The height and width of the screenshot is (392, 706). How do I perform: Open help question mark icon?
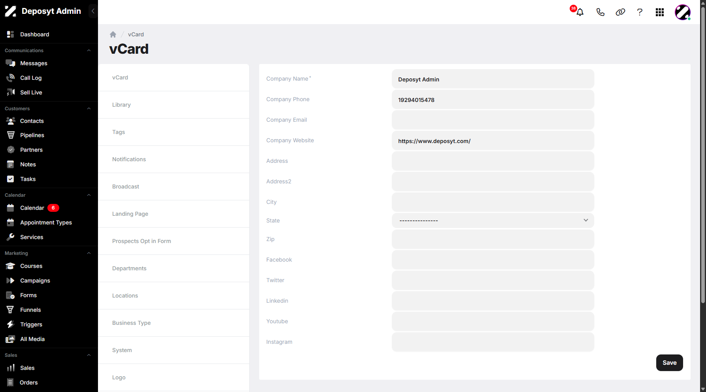coord(640,12)
